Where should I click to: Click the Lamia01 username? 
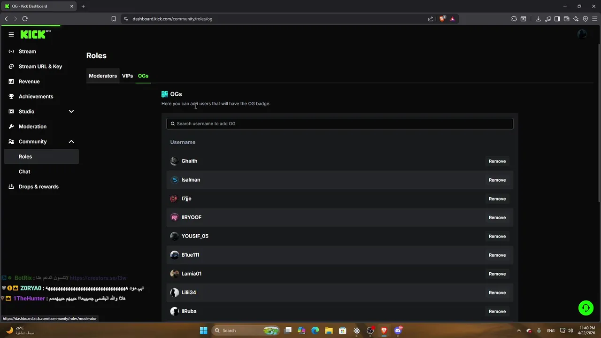(192, 274)
